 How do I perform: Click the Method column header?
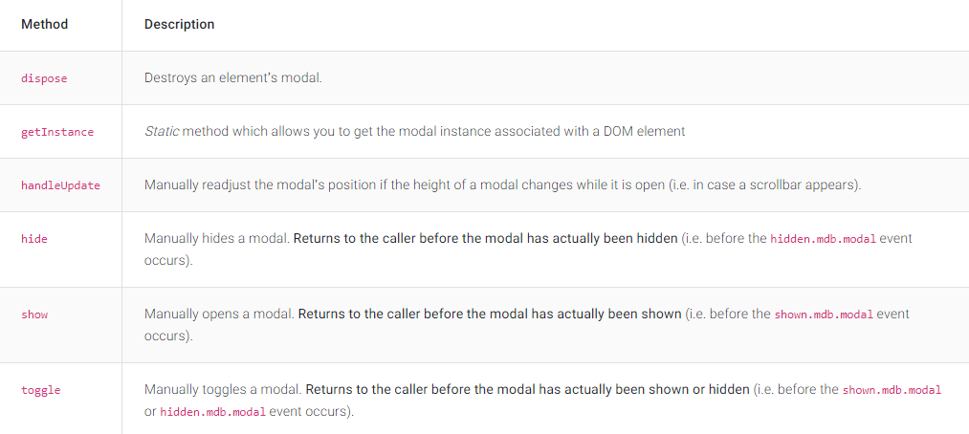(x=45, y=25)
